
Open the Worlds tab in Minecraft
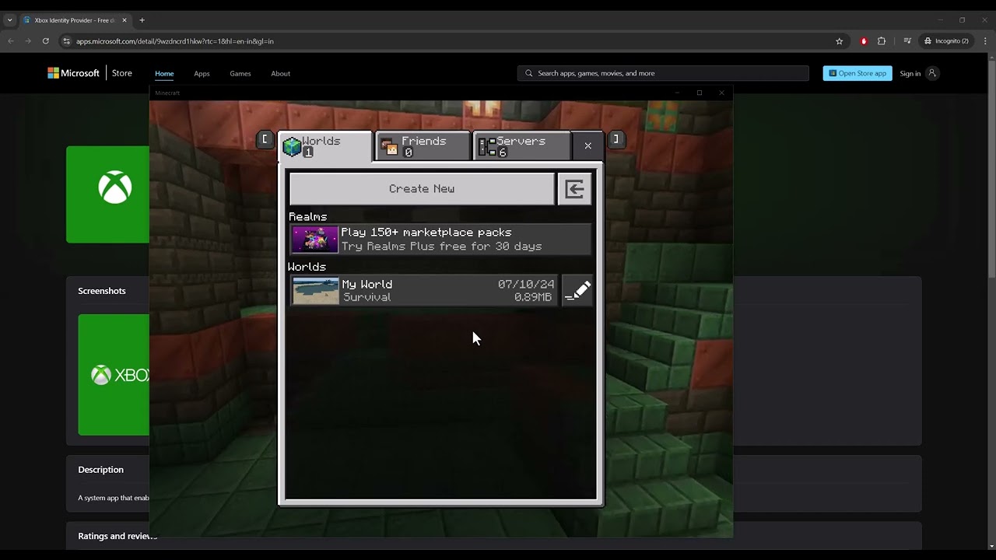point(325,146)
